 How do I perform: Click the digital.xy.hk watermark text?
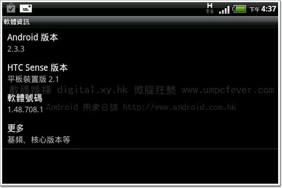click(x=92, y=89)
